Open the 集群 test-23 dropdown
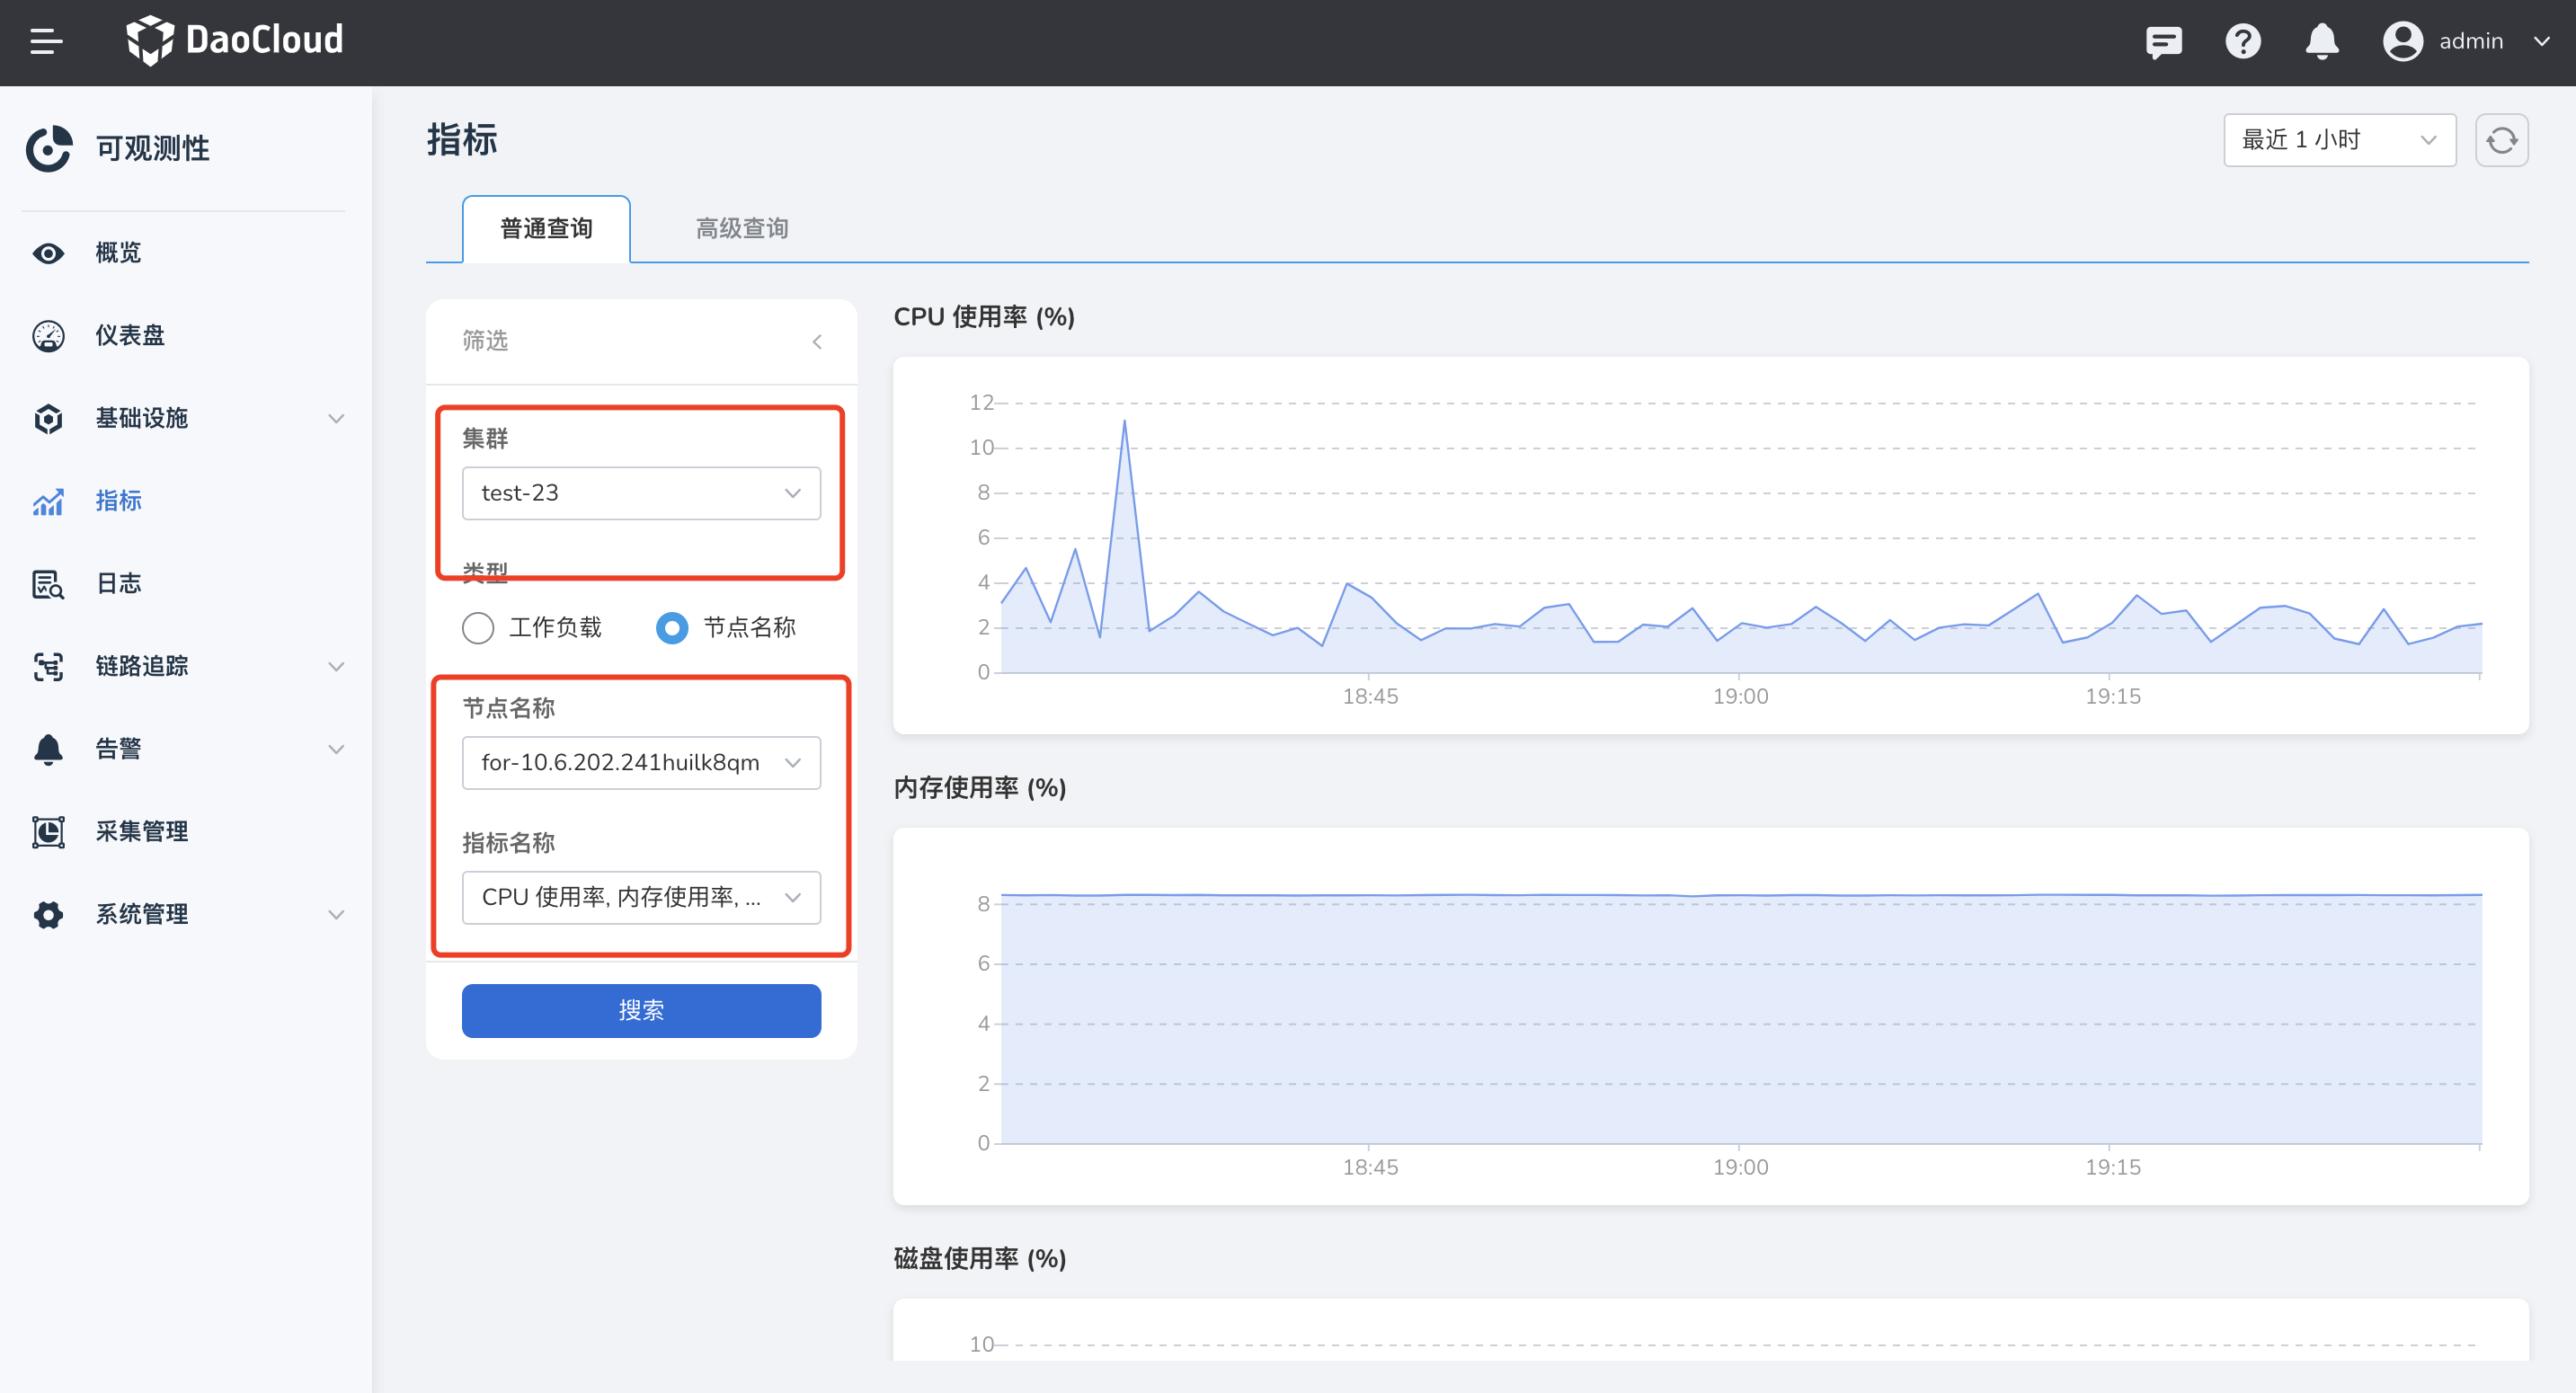Image resolution: width=2576 pixels, height=1393 pixels. pyautogui.click(x=641, y=493)
